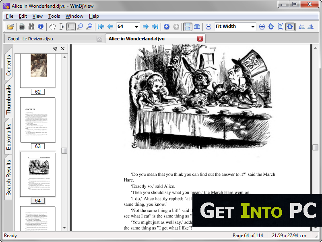The height and width of the screenshot is (242, 322).
Task: Open the Tools menu
Action: [54, 16]
